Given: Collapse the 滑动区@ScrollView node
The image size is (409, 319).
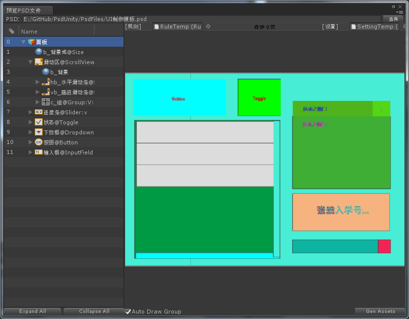Looking at the screenshot, I should 31,62.
